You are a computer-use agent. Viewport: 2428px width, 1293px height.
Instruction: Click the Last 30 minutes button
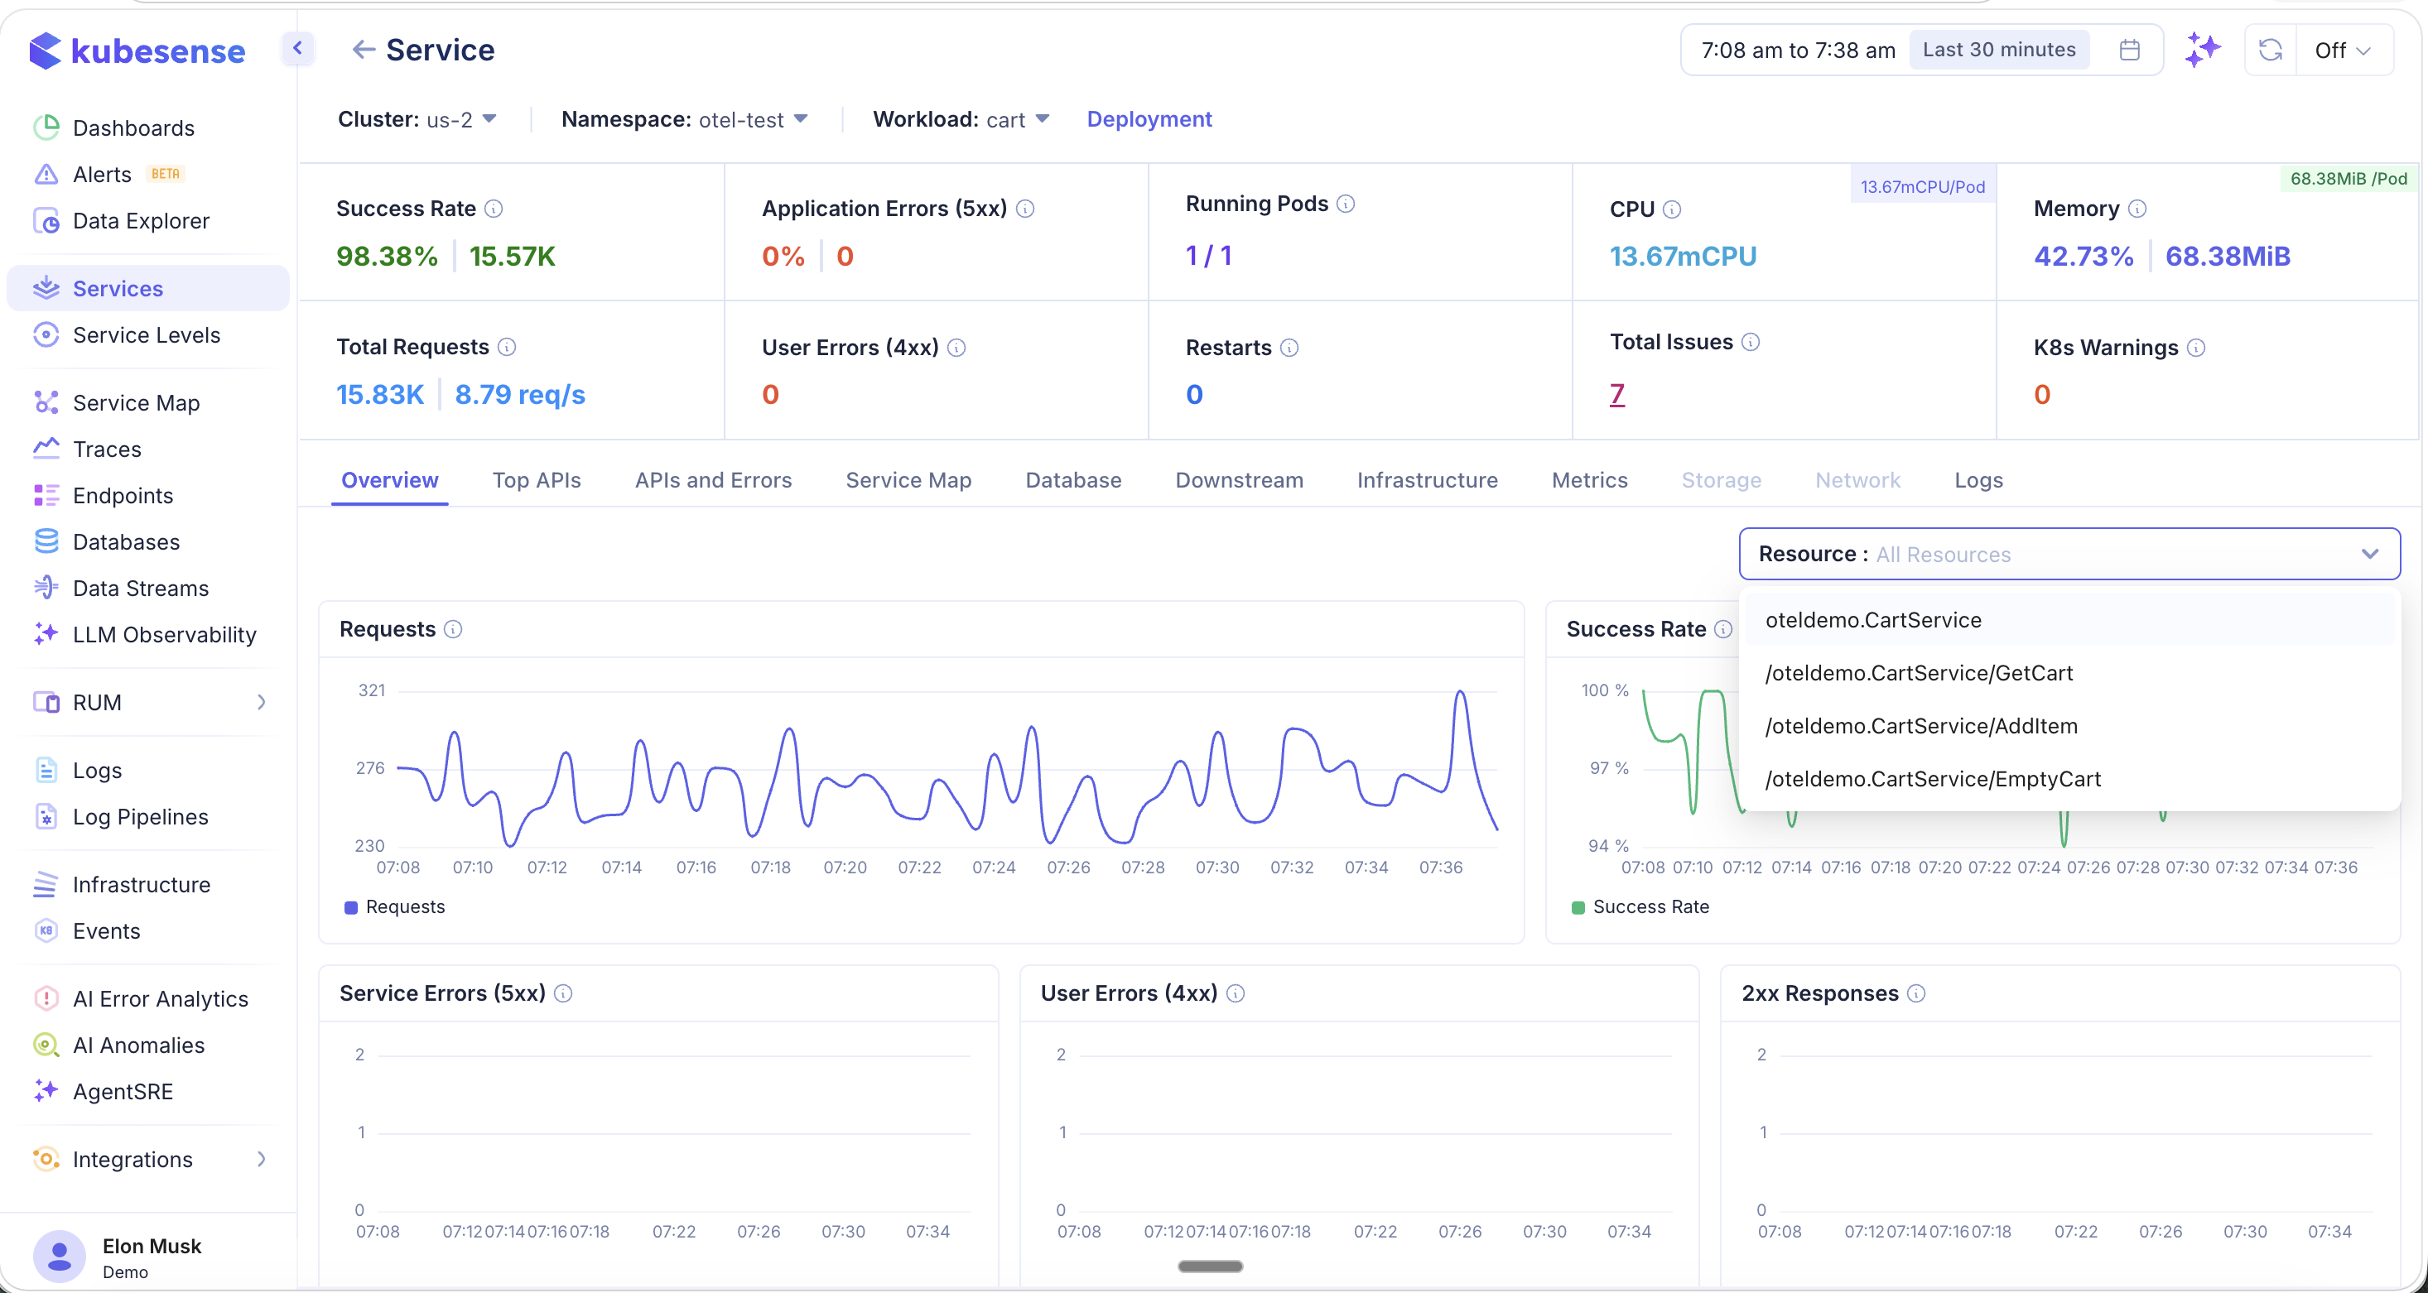pos(1999,49)
